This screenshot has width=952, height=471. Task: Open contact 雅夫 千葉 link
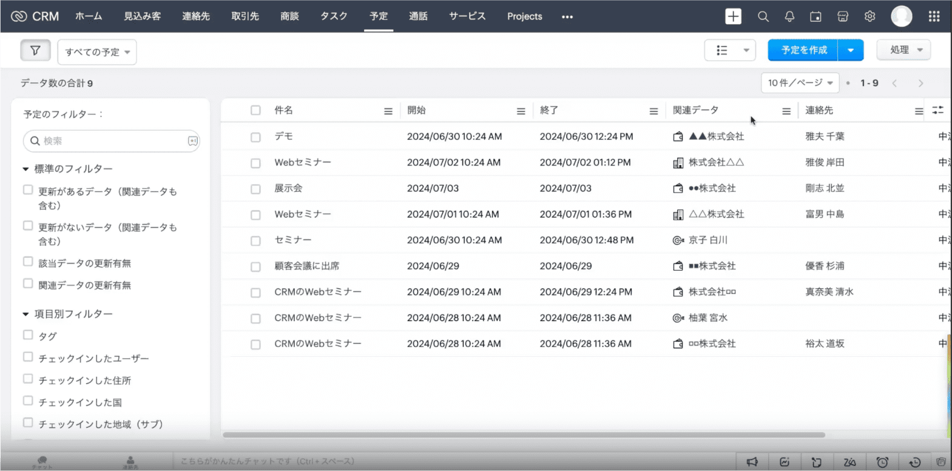[x=825, y=137]
